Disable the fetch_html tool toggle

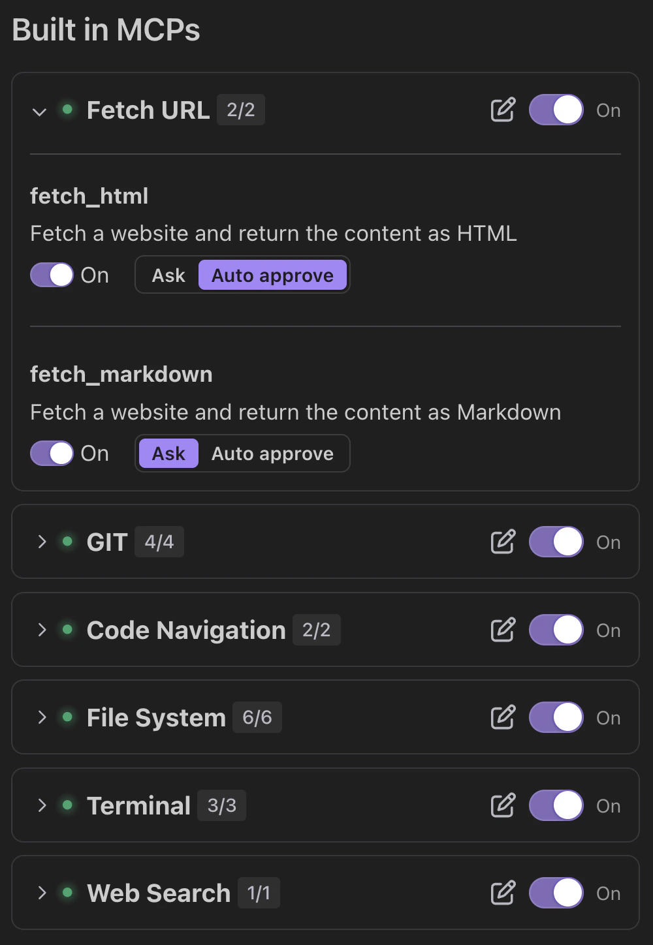[x=51, y=275]
